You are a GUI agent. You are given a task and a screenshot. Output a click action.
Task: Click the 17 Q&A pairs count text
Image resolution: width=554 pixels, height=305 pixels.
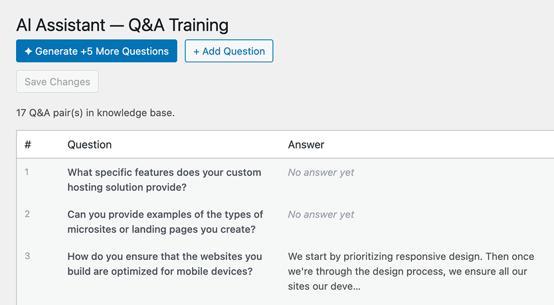[95, 113]
